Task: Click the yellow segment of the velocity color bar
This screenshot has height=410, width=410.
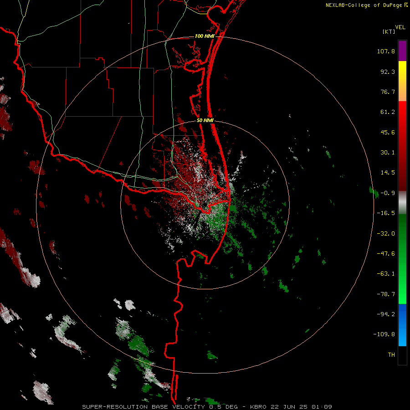Action: click(x=402, y=81)
